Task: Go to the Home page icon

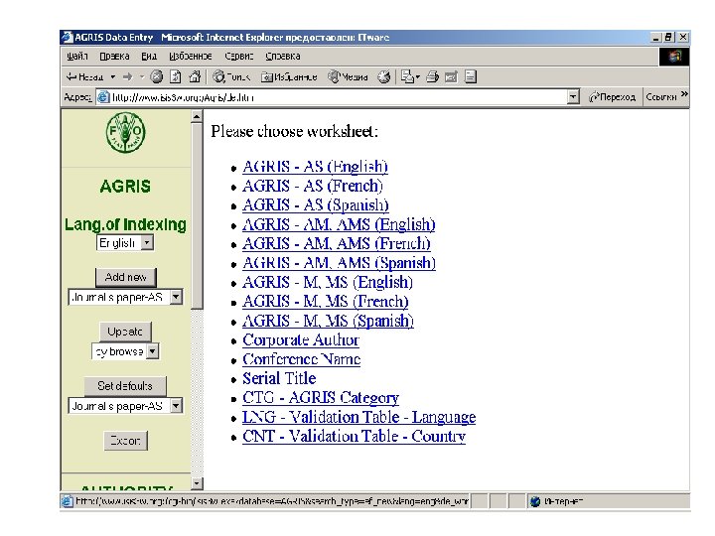Action: [x=195, y=76]
